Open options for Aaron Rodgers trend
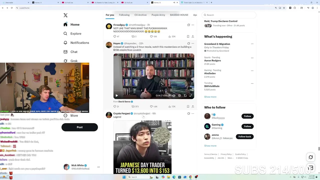The width and height of the screenshot is (320, 180). [252, 58]
